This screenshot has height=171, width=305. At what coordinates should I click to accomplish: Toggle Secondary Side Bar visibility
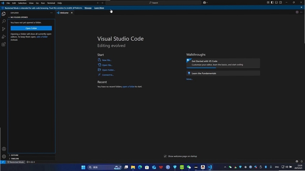tap(281, 3)
